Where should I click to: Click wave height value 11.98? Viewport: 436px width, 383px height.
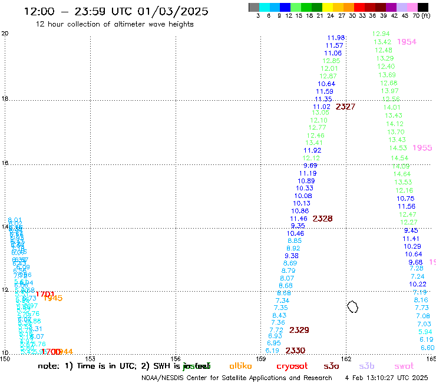336,38
